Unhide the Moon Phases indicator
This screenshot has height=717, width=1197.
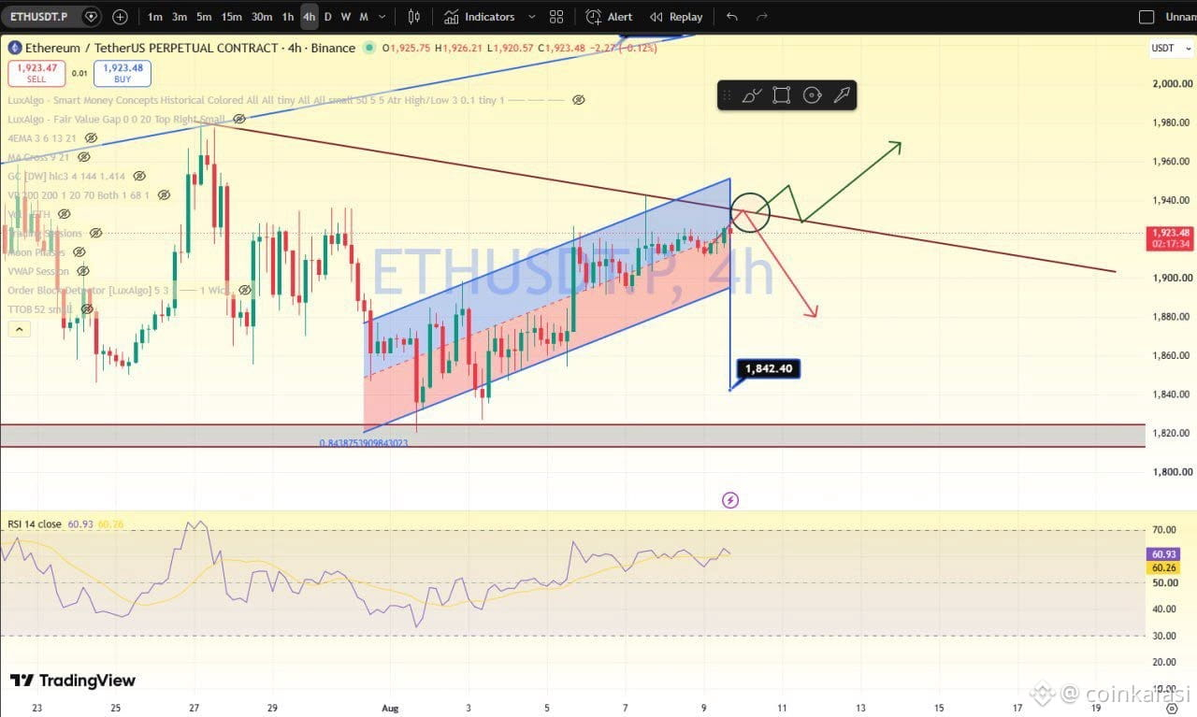coord(79,252)
